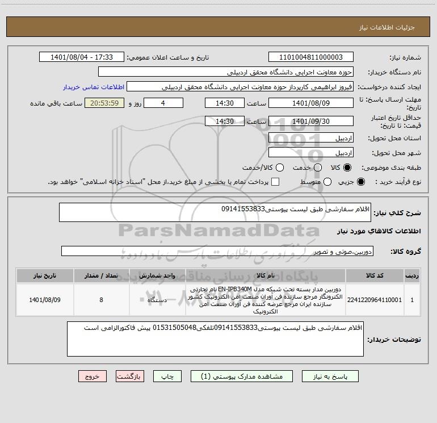Click the validity time 14:30 field beside 1401/09/30
The image size is (437, 423).
(x=225, y=121)
